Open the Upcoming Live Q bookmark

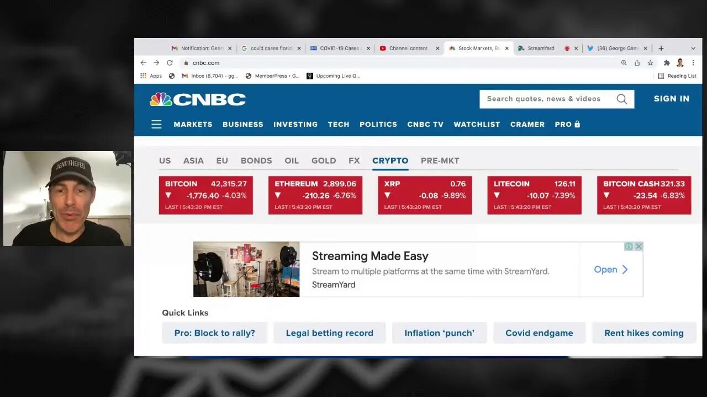(x=334, y=76)
